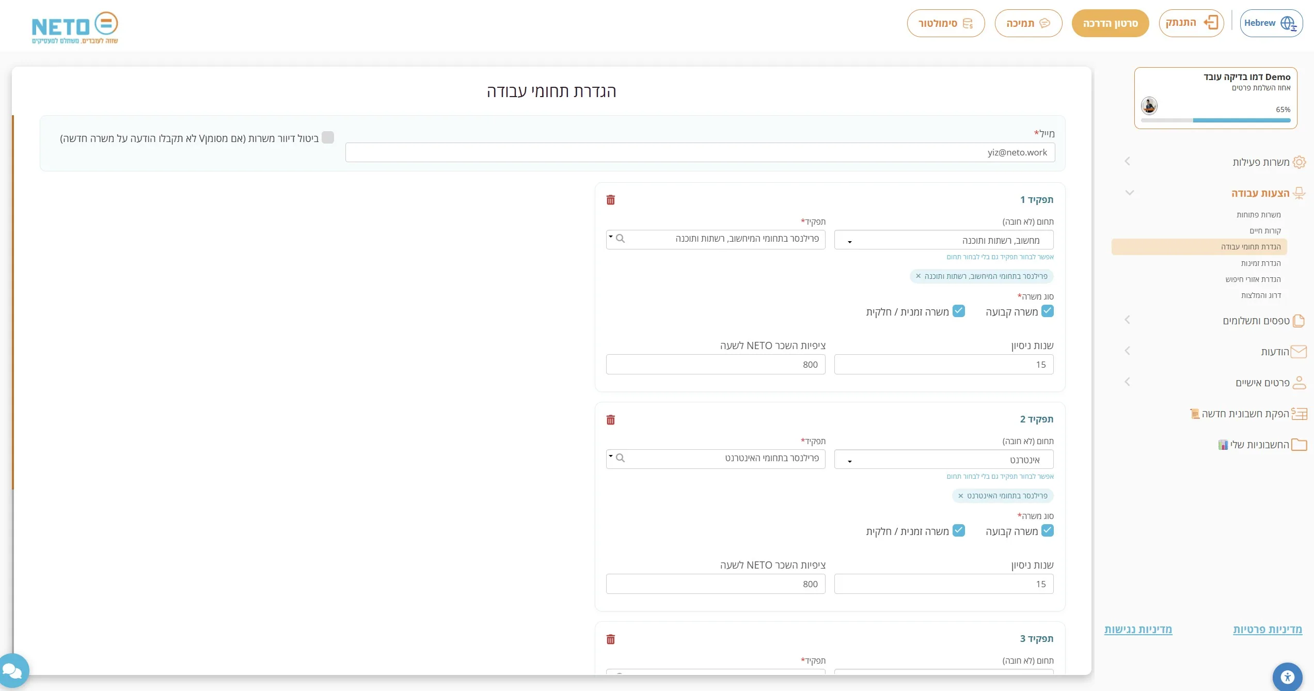Click the סימולטור button
This screenshot has height=691, width=1314.
946,23
